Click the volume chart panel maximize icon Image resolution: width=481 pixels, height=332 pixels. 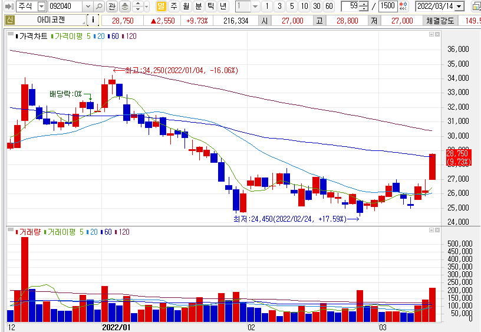click(431, 230)
